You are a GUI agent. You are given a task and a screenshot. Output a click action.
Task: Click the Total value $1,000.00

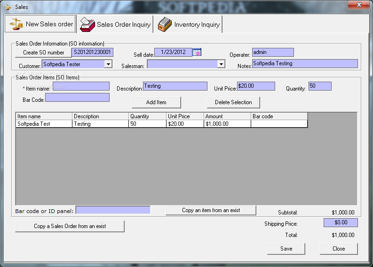click(343, 235)
